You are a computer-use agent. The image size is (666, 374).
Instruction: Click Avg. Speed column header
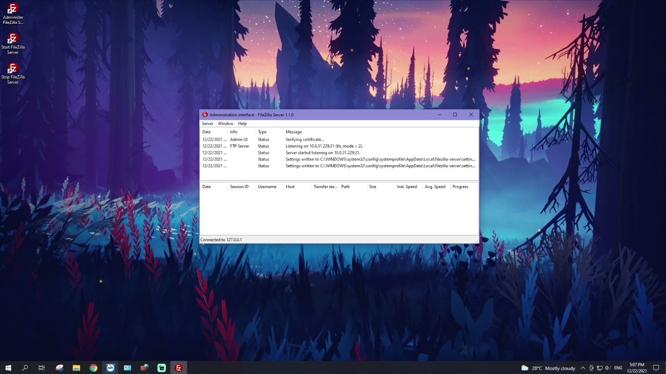(435, 186)
